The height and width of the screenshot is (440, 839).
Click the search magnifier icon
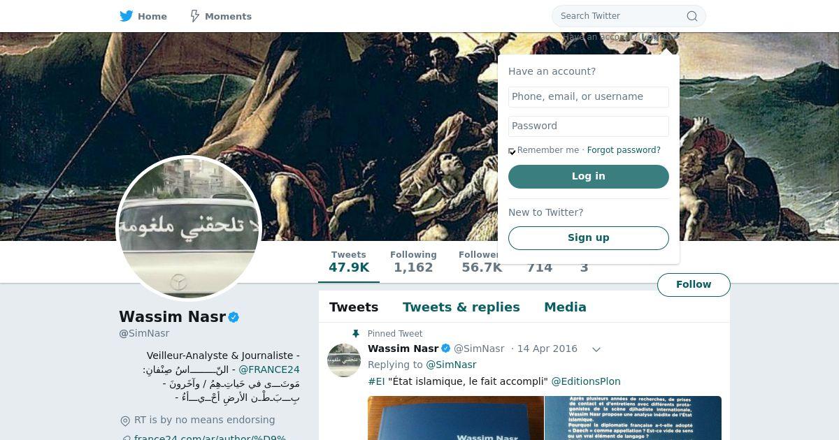tap(692, 16)
